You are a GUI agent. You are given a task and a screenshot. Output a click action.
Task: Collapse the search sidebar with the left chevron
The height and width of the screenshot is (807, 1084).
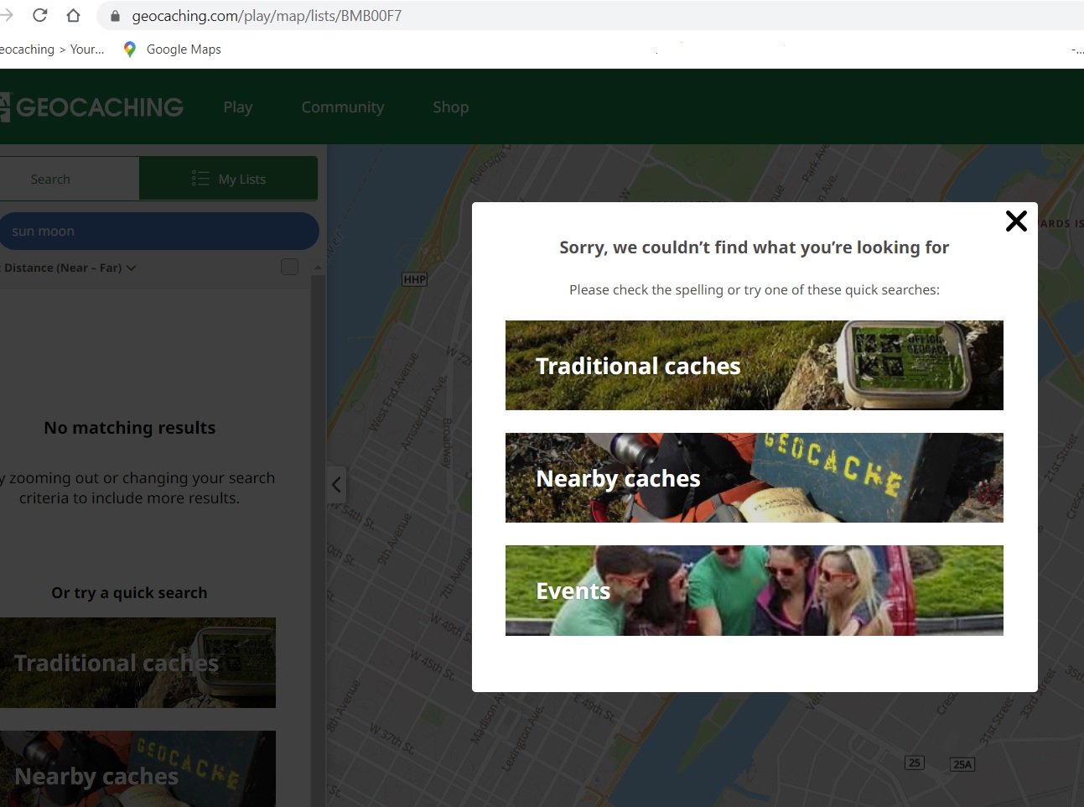coord(335,484)
